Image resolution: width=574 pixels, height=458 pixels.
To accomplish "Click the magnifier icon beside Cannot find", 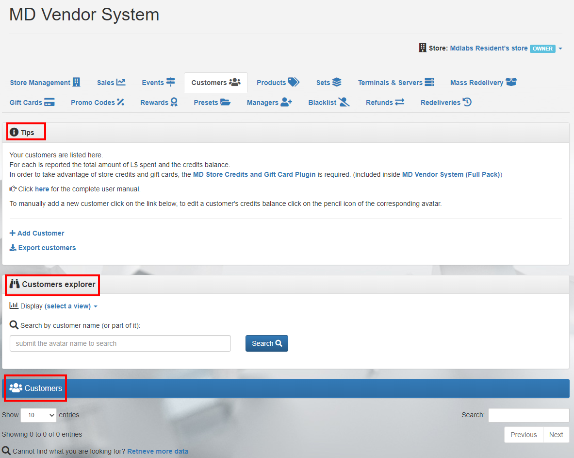I will 6,451.
